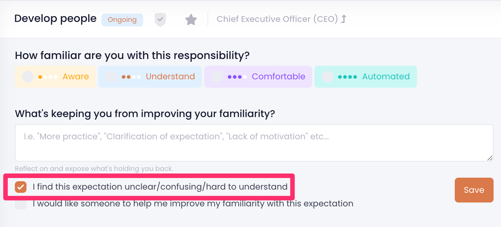
Task: Click the text area resize handle
Action: click(x=490, y=158)
